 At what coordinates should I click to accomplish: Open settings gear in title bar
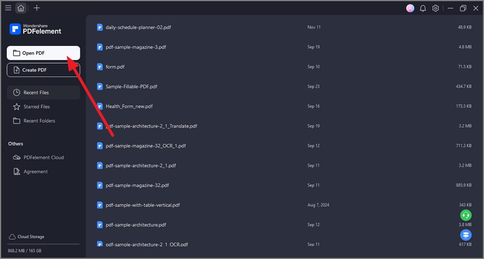[435, 8]
